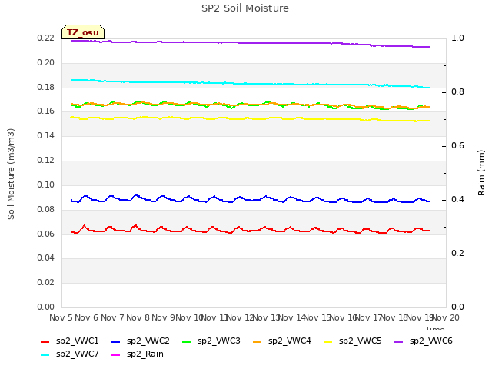
Task: Click the 0.22 left axis value
Action: coord(46,38)
